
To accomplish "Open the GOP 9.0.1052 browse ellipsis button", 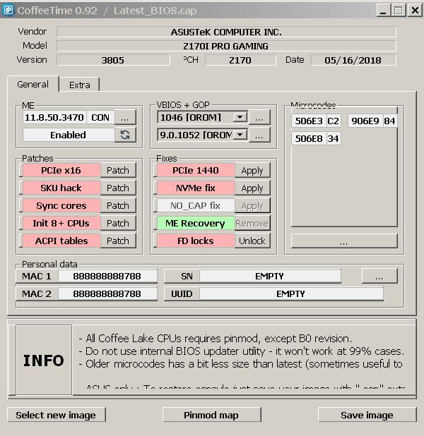I will click(x=259, y=135).
